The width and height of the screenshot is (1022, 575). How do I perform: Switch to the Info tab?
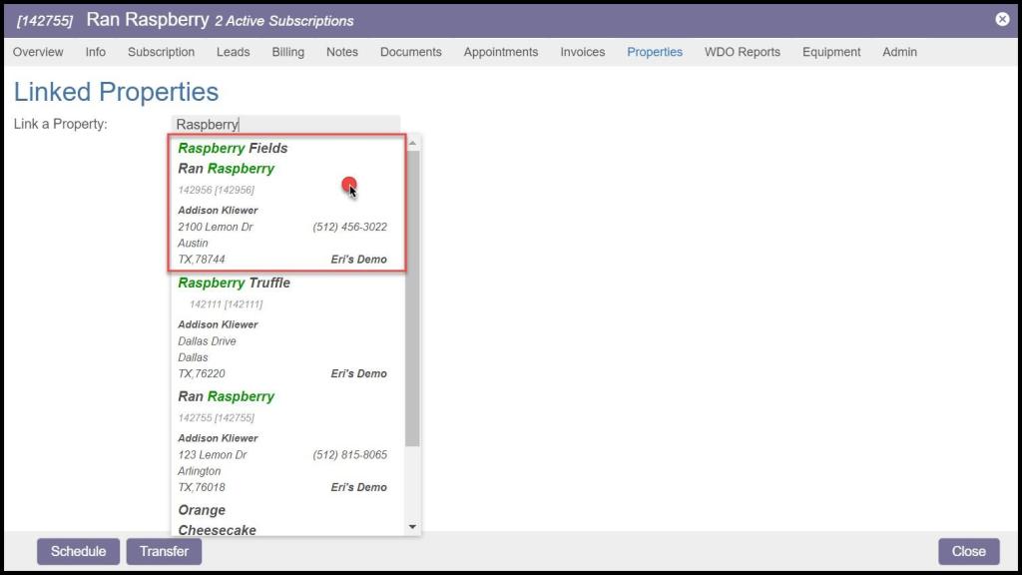point(96,52)
